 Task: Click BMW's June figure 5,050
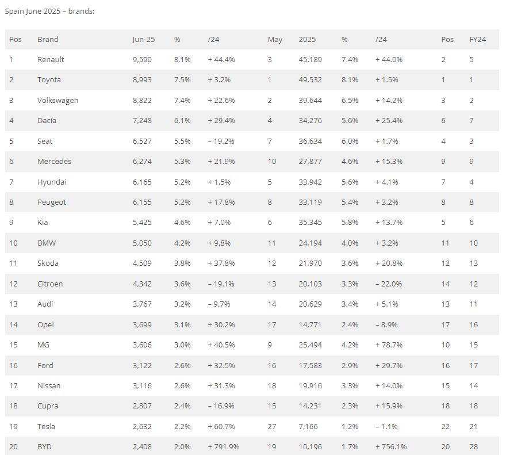142,243
